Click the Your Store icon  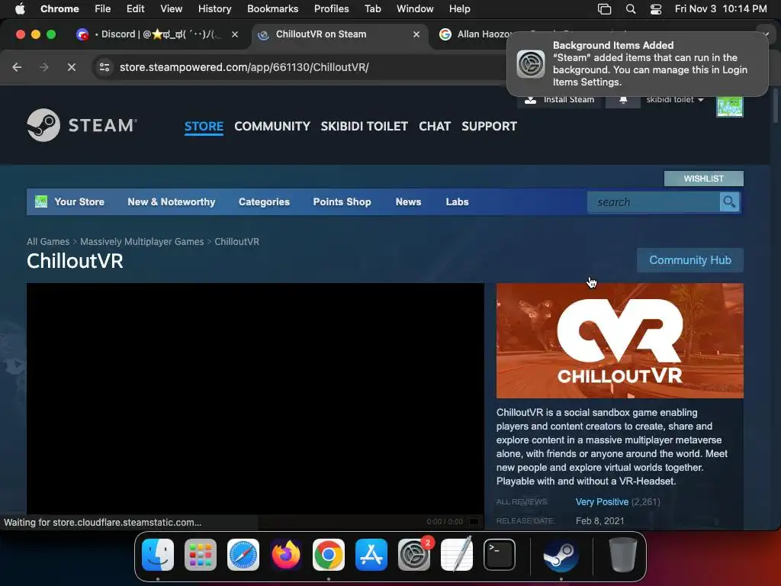pyautogui.click(x=41, y=201)
